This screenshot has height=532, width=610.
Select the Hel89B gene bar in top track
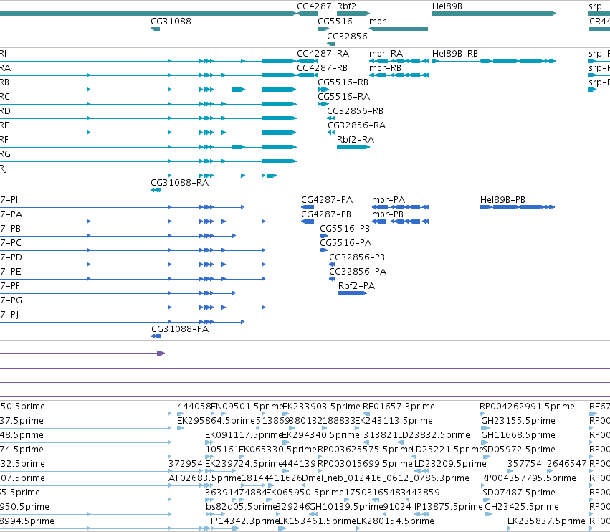(494, 14)
